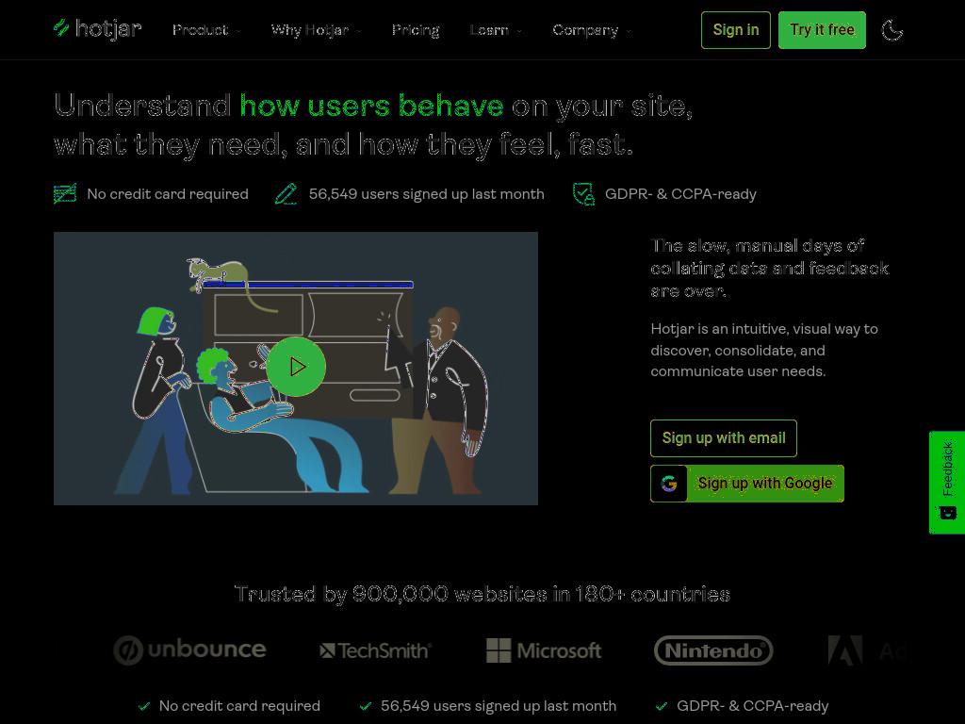Image resolution: width=965 pixels, height=724 pixels.
Task: Expand the Why Hotjar menu
Action: pyautogui.click(x=316, y=29)
